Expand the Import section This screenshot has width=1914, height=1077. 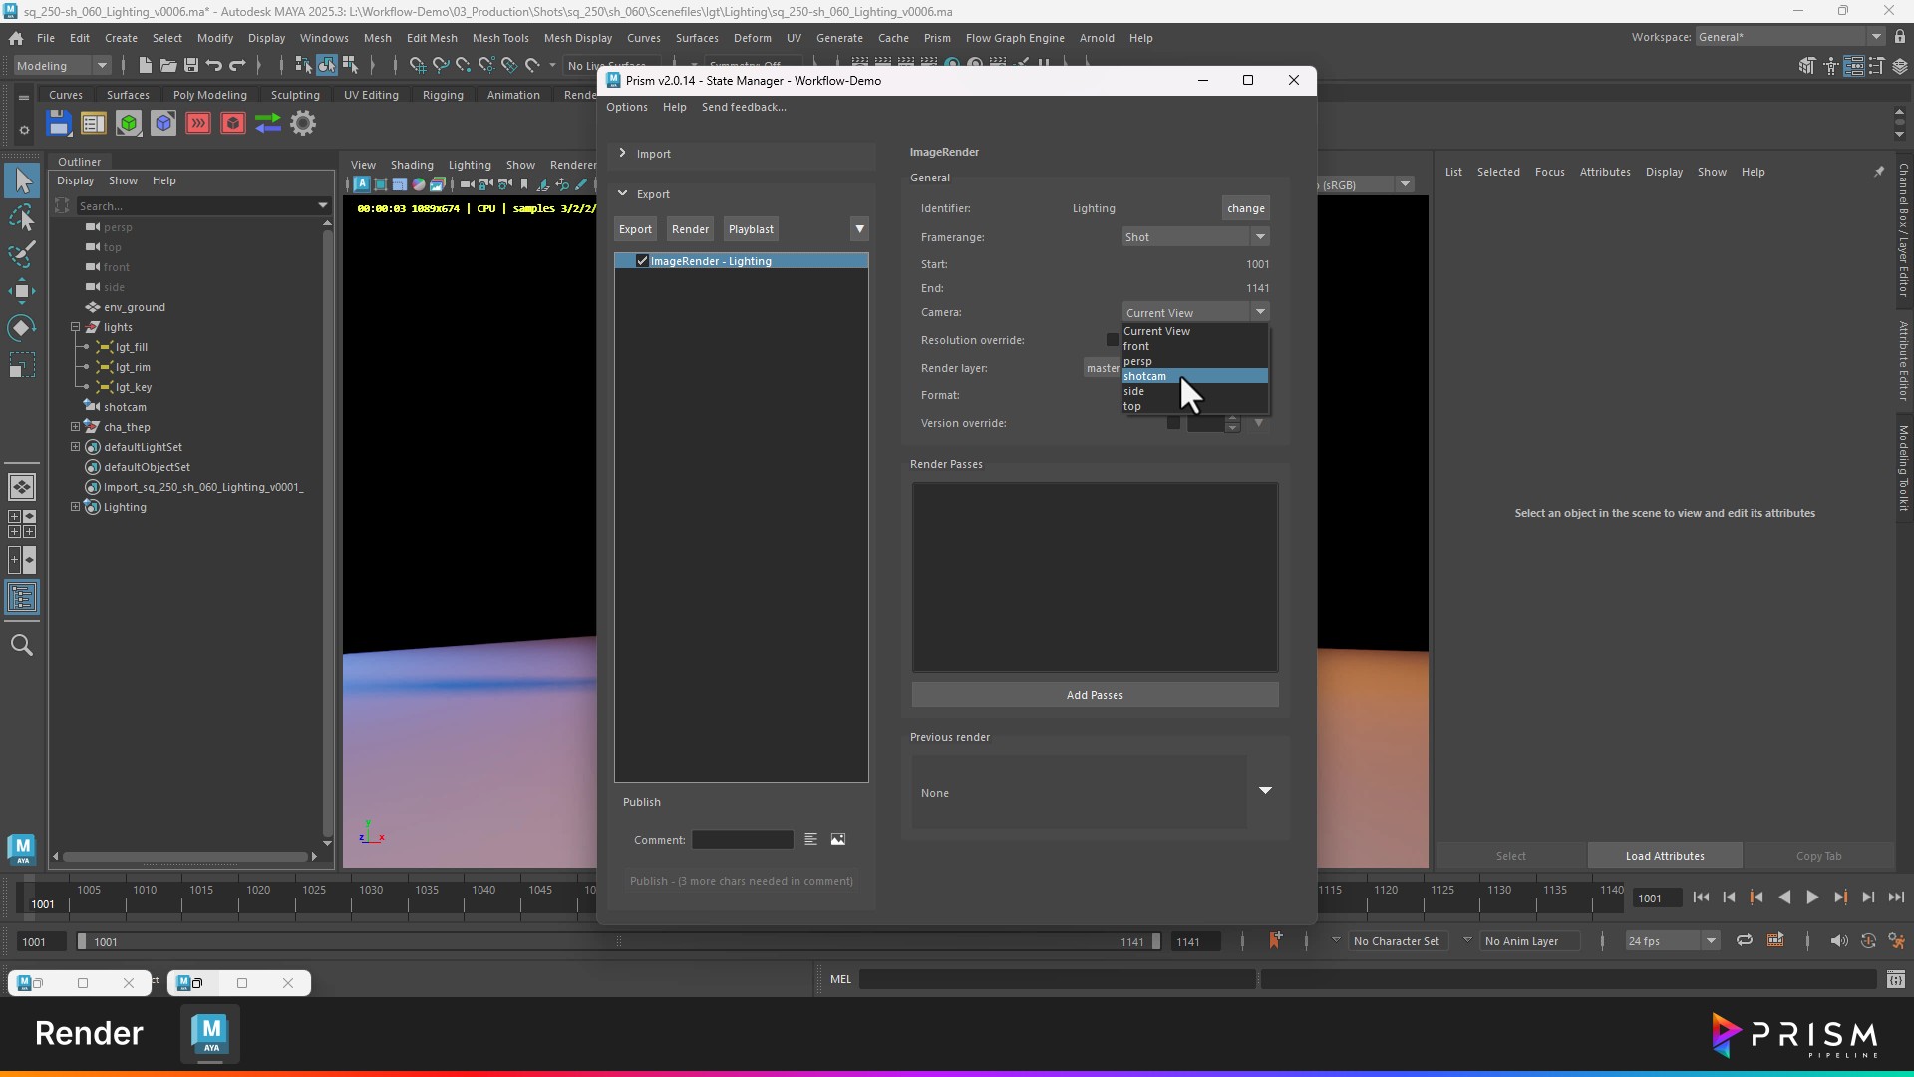(x=623, y=153)
